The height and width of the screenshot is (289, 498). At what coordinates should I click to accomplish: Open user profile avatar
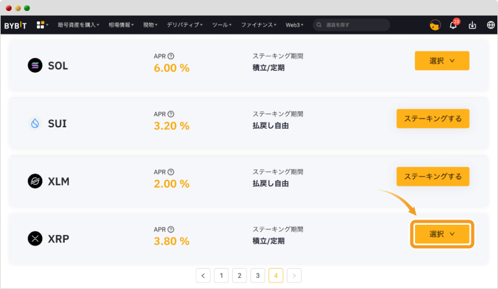435,25
